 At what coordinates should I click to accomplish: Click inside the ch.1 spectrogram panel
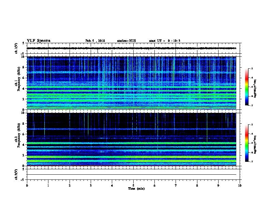[132, 83]
